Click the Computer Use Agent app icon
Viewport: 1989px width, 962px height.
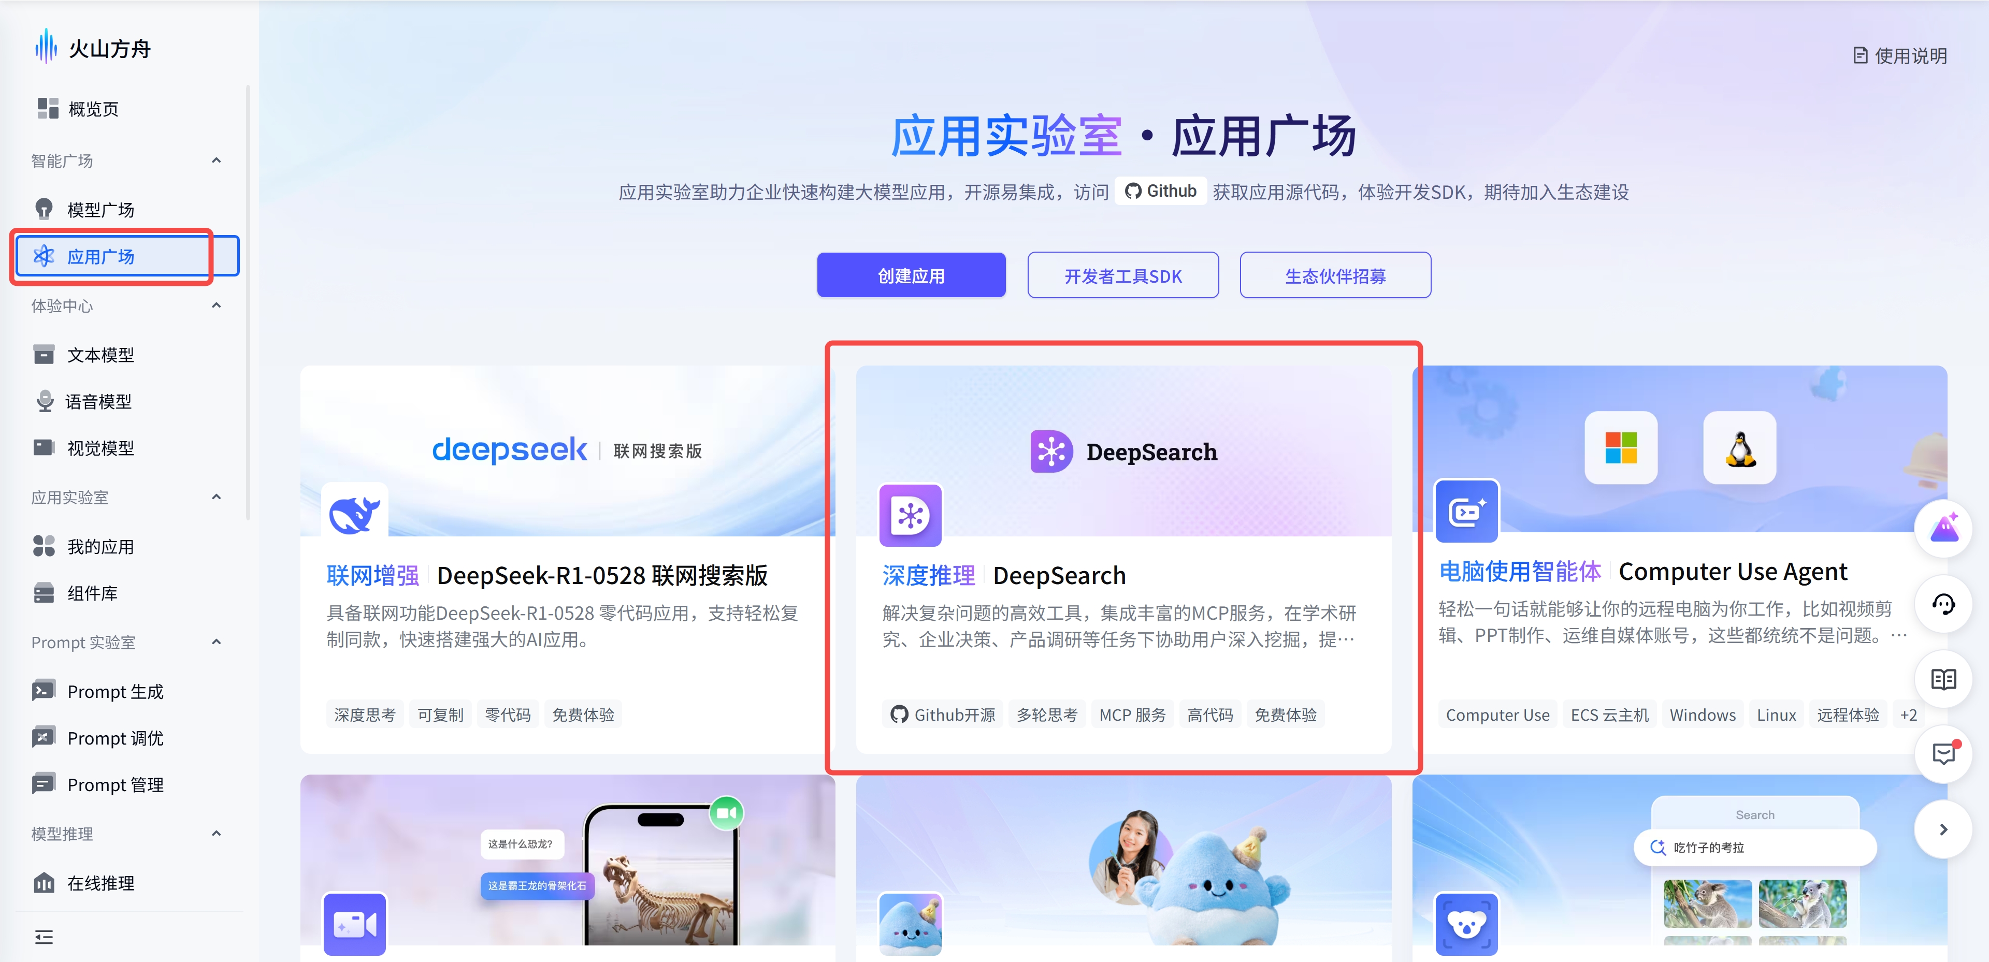pyautogui.click(x=1466, y=511)
